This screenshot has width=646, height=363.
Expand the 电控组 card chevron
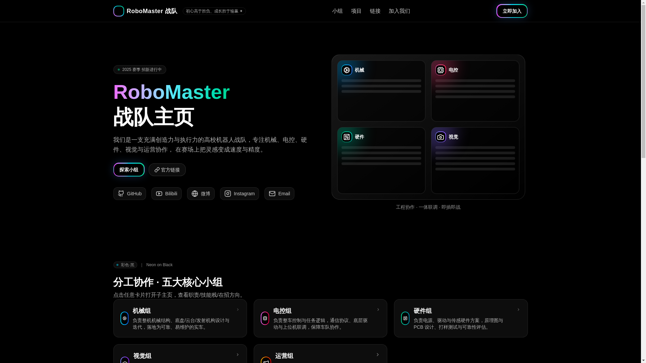click(x=378, y=310)
